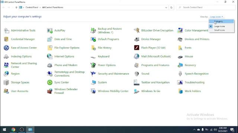The width and height of the screenshot is (238, 133).
Task: Click All Control Panel Items breadcrumb
Action: (52, 7)
